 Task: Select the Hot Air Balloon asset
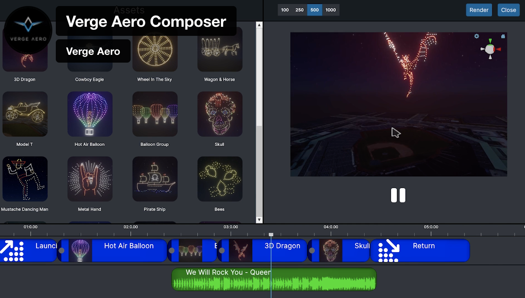coord(90,114)
